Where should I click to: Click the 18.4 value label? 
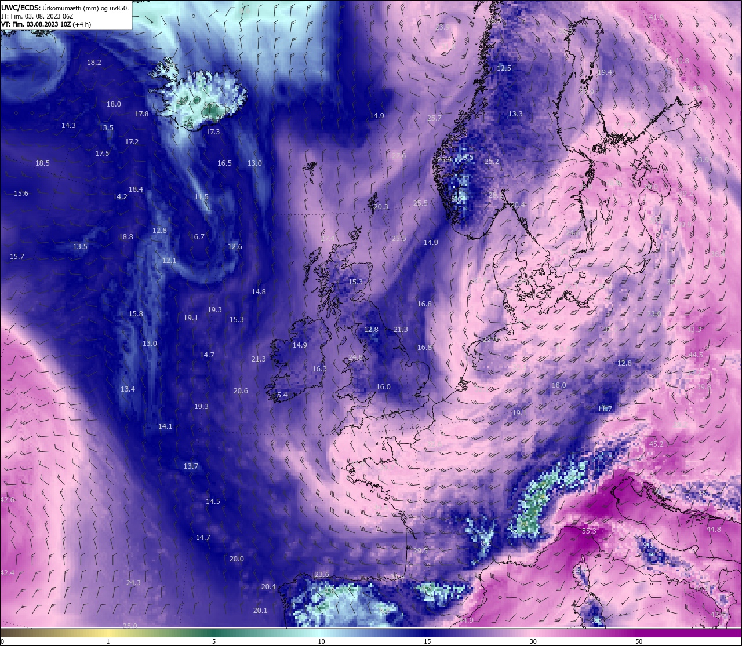pyautogui.click(x=136, y=189)
